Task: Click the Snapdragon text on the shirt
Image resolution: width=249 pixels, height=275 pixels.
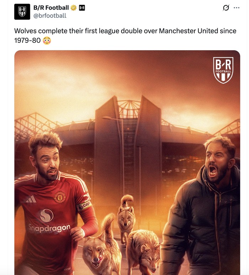Action: click(x=49, y=228)
